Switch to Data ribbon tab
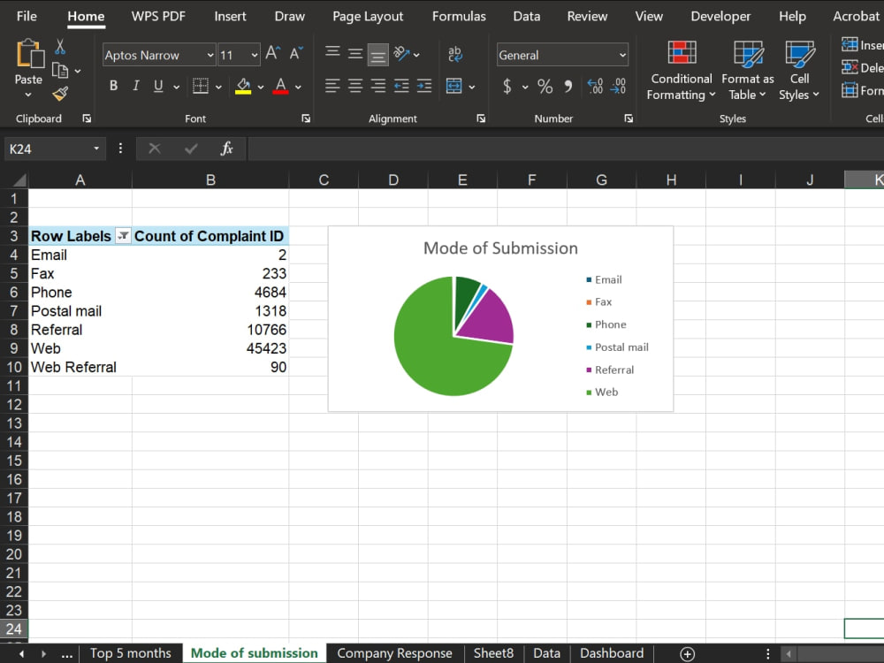Image resolution: width=884 pixels, height=663 pixels. (527, 16)
